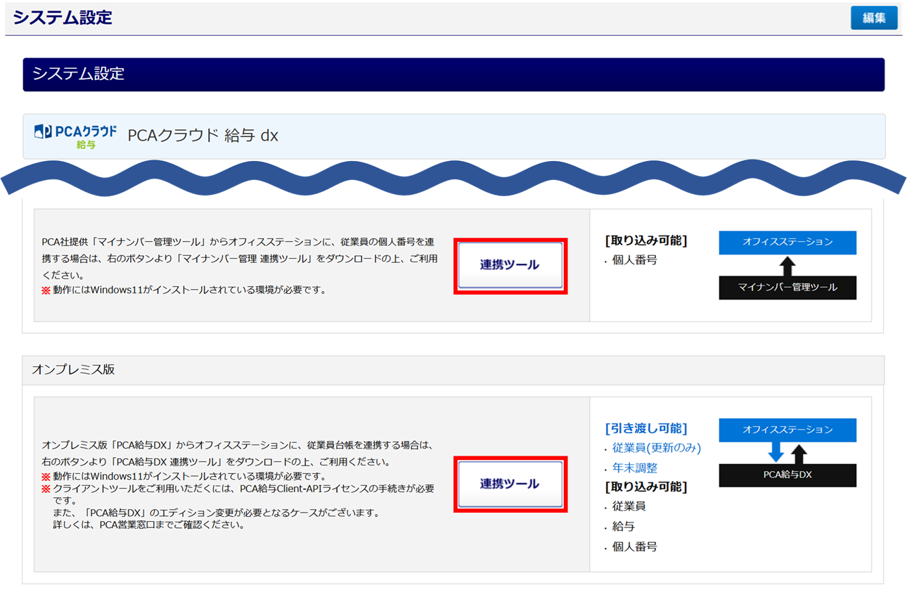Viewport: 907px width, 590px height.
Task: Click the 給与 item under 取り込み可能
Action: pos(623,526)
